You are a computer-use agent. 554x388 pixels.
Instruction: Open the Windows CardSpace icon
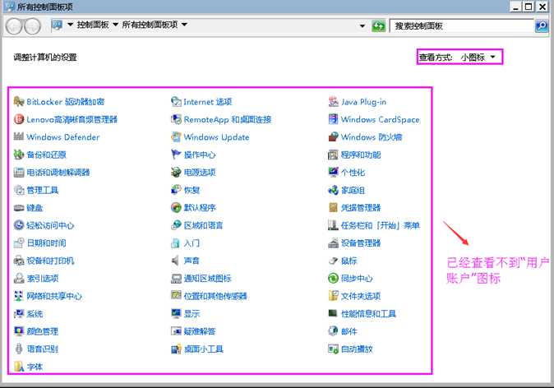[333, 119]
